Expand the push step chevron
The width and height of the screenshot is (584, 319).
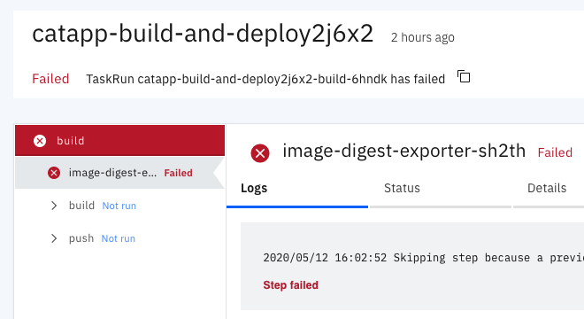[x=54, y=238]
